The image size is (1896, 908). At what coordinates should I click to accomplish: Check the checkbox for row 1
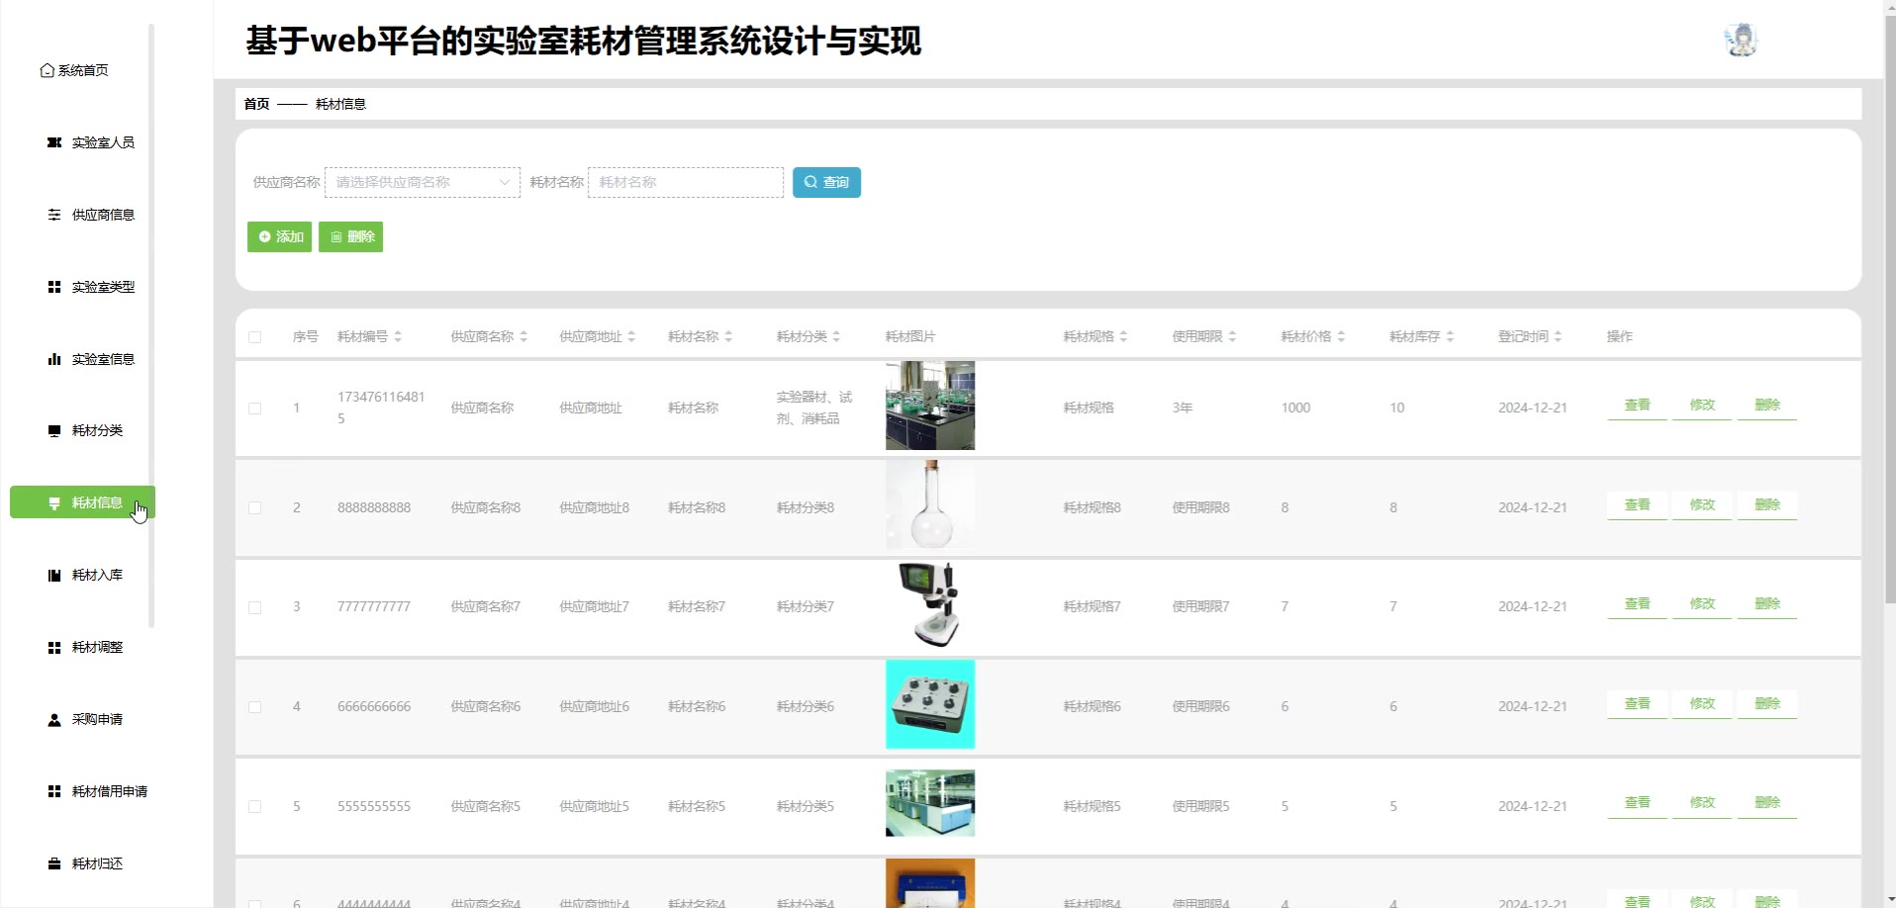tap(255, 409)
